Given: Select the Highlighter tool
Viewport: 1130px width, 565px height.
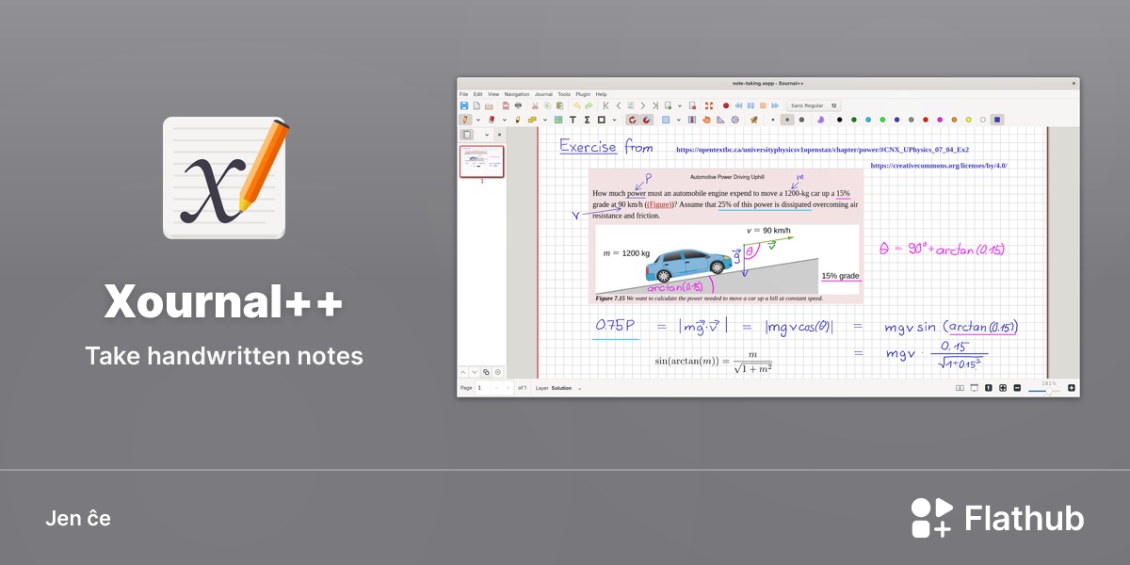Looking at the screenshot, I should pos(517,120).
